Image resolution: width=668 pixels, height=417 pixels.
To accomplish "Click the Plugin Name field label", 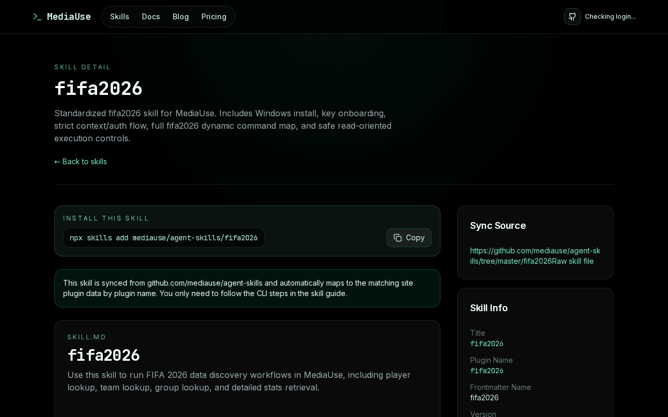I will click(x=492, y=360).
